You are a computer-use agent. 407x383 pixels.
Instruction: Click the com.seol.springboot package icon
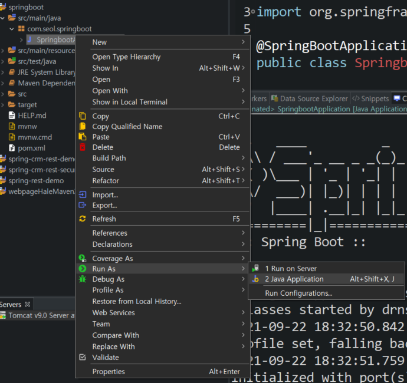click(21, 28)
